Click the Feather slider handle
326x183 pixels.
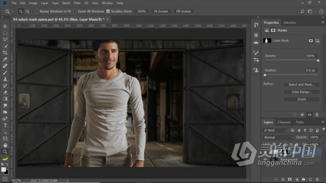coord(265,75)
